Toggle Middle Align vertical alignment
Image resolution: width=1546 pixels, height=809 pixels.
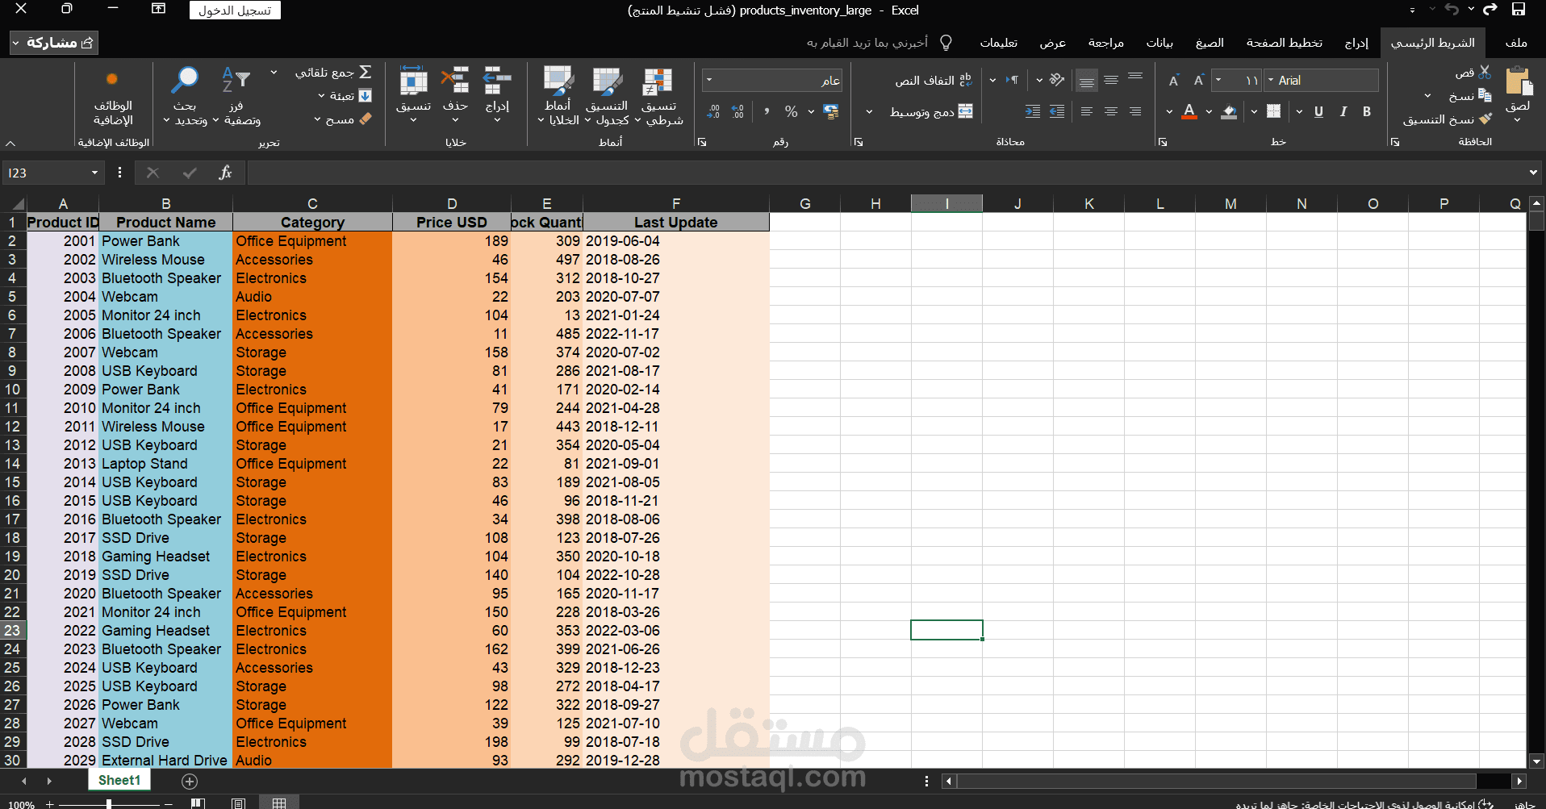pyautogui.click(x=1111, y=80)
